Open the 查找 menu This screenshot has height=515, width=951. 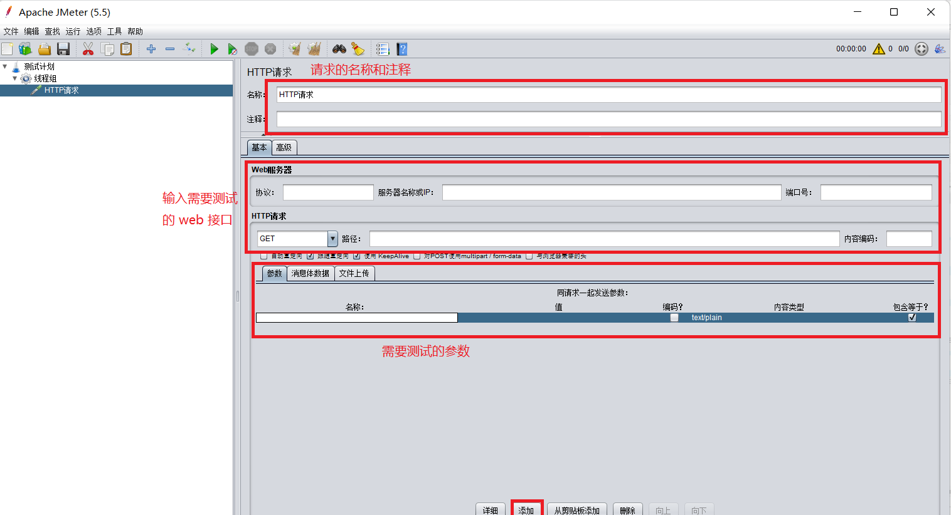(53, 31)
